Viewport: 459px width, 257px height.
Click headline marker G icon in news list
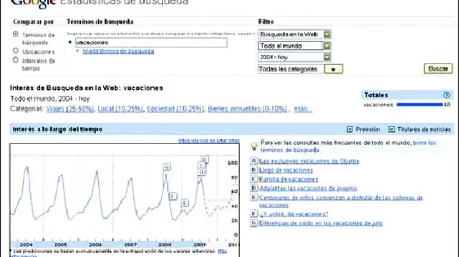point(254,223)
